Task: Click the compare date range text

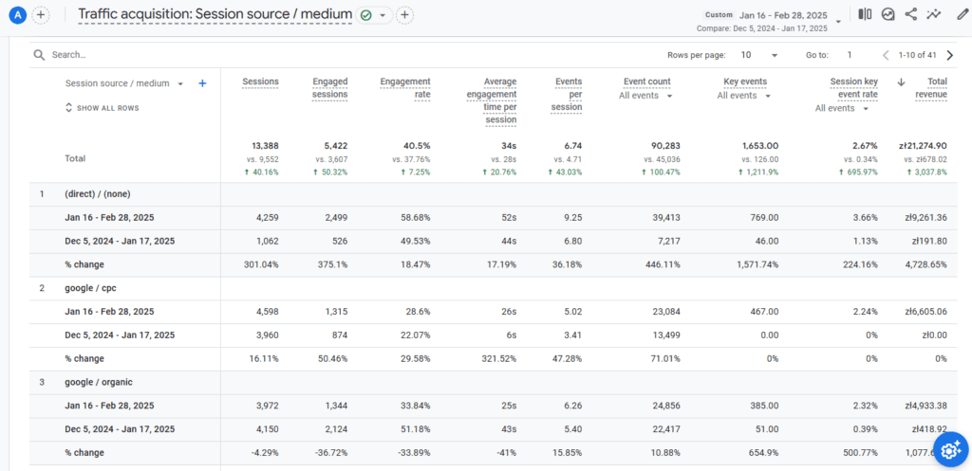Action: (x=762, y=28)
